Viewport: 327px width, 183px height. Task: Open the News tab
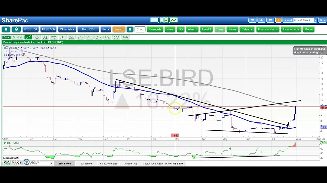pos(170,29)
